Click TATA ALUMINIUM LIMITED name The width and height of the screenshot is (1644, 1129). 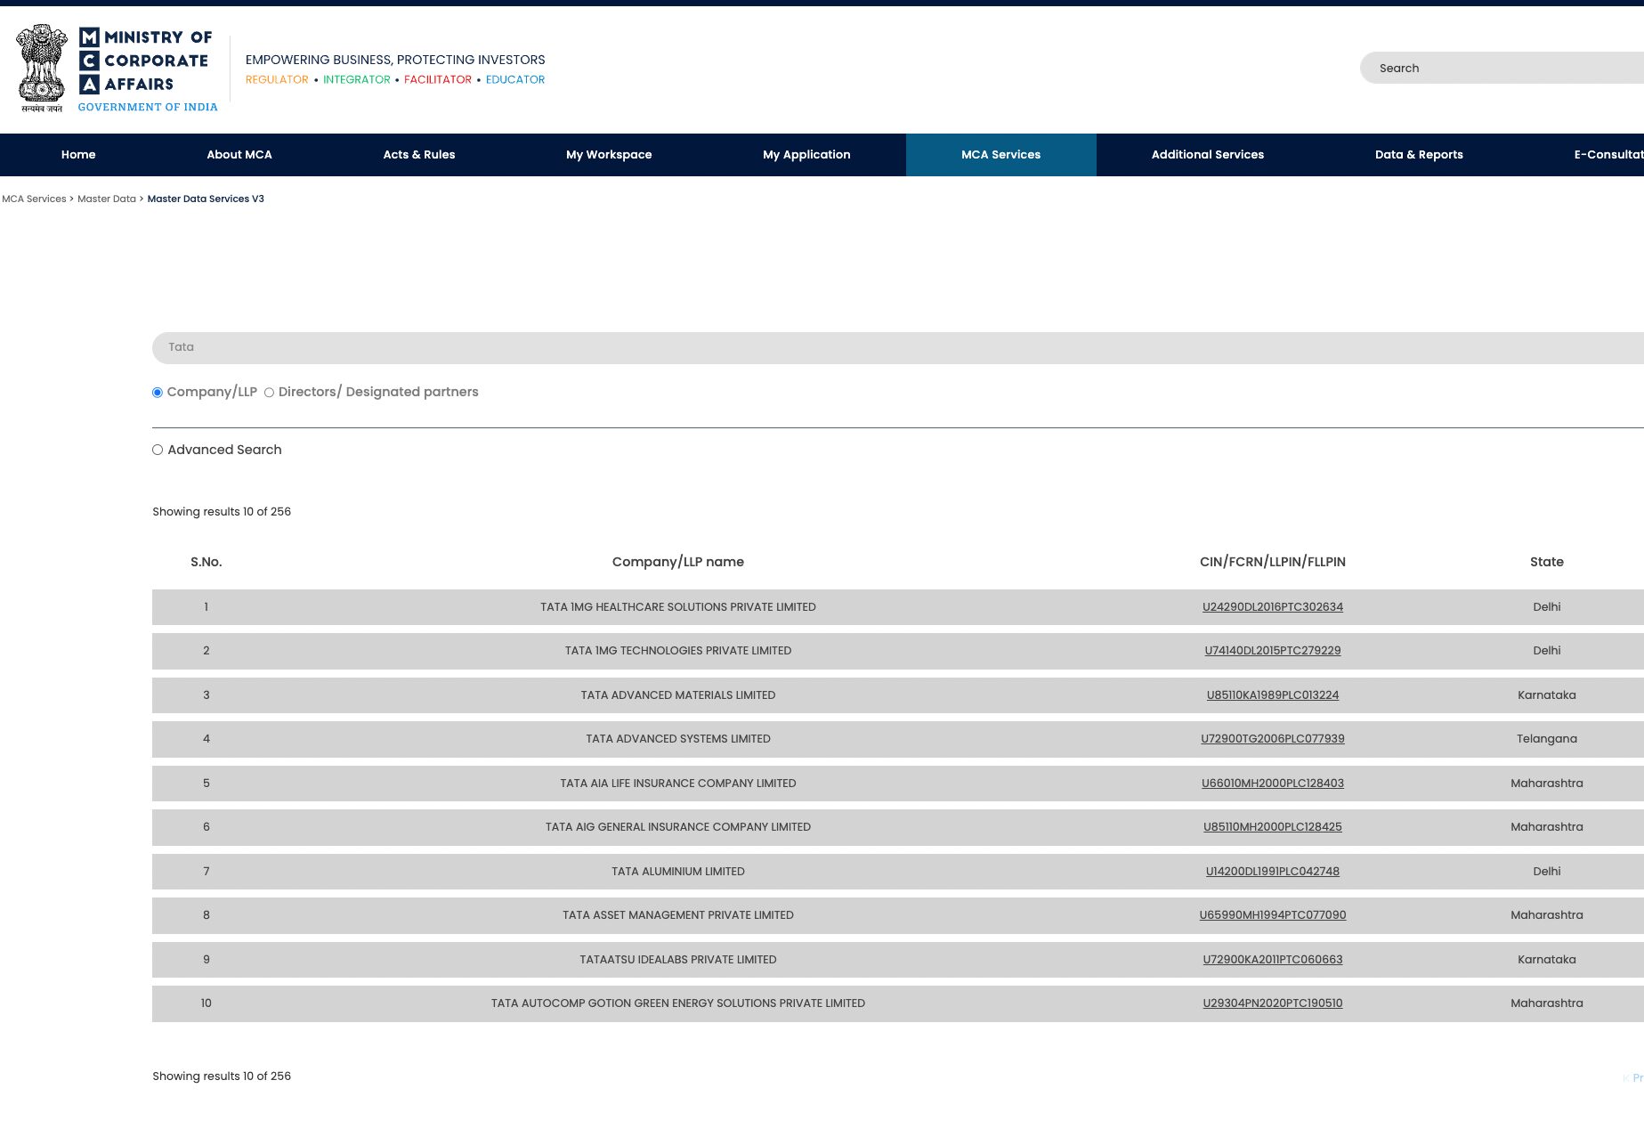pyautogui.click(x=678, y=872)
